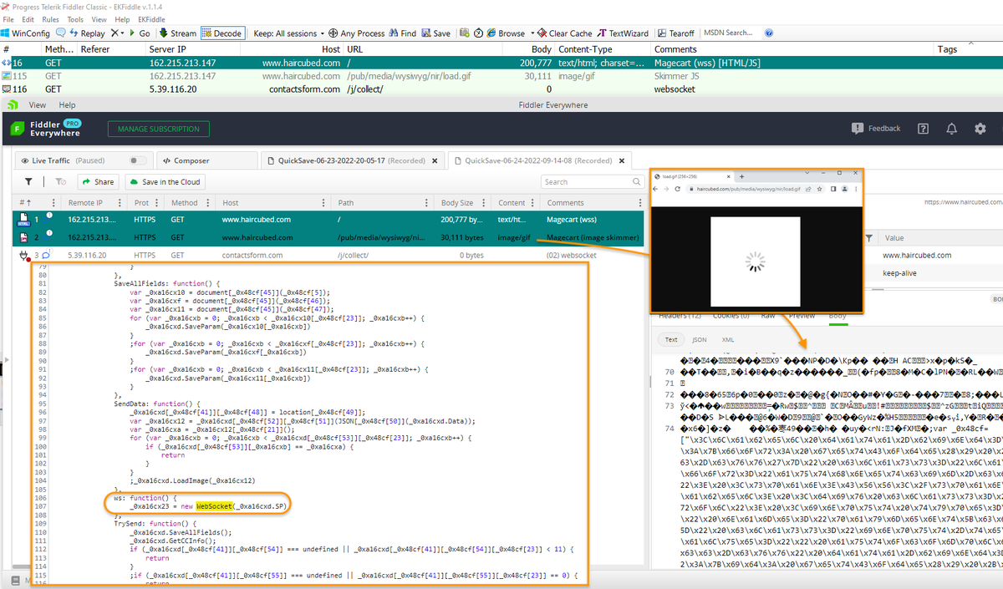This screenshot has width=1003, height=589.
Task: Click Save in the Cloud button
Action: [165, 181]
